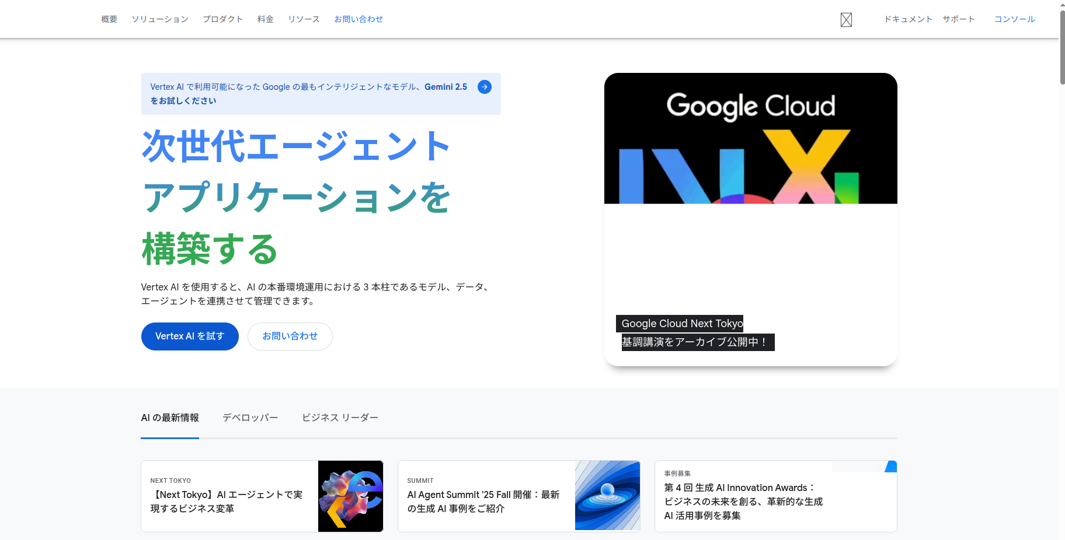Click the お問い合わせ outlined button
Screen dimensions: 1065x540
click(290, 336)
